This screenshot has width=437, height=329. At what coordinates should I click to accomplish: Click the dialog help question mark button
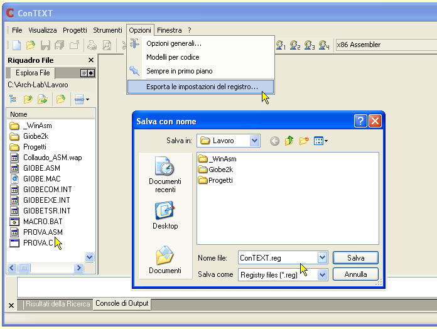360,121
